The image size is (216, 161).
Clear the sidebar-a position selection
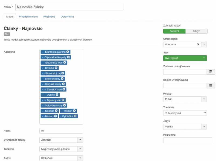198,45
